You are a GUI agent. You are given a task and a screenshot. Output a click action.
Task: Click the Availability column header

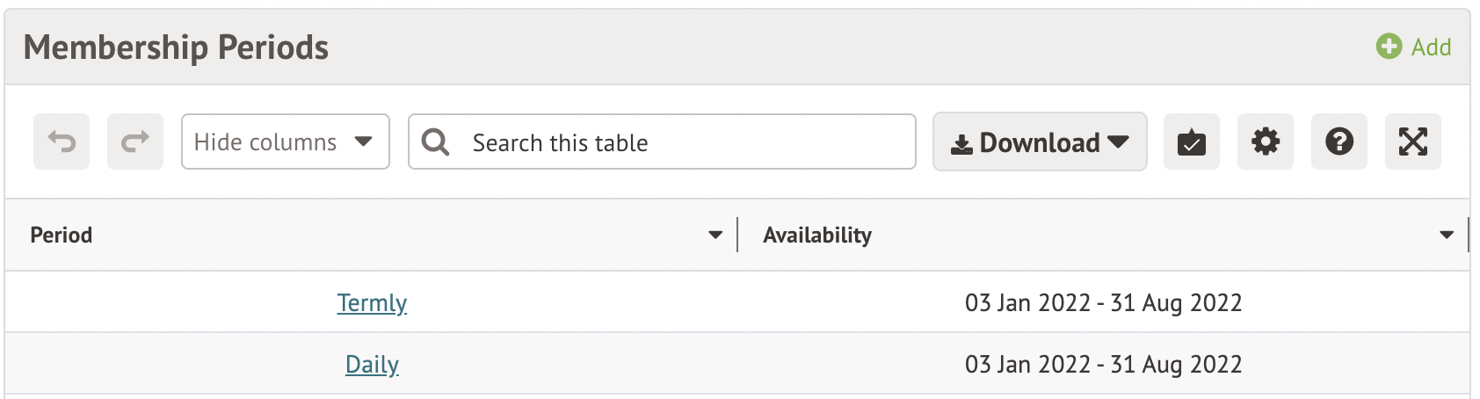pyautogui.click(x=817, y=235)
